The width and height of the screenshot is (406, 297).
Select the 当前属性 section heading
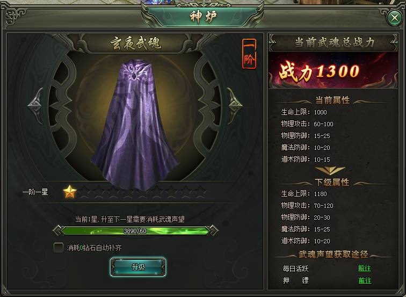pos(332,100)
